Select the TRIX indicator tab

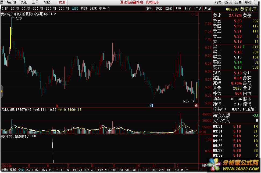(x=59, y=170)
